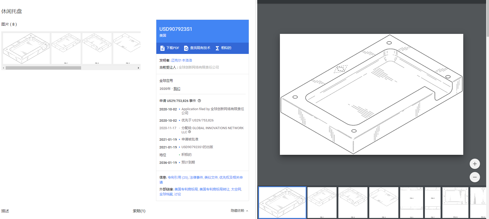The height and width of the screenshot is (219, 489).
Task: Open help icon next to 申请 US29/753,826 事件
Action: coord(199,101)
